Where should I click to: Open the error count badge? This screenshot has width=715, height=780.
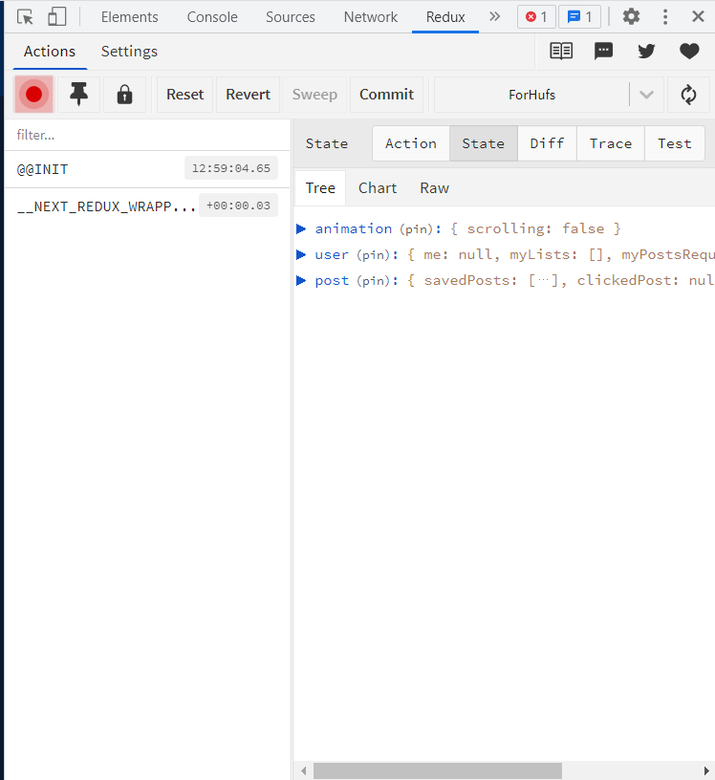[x=536, y=17]
